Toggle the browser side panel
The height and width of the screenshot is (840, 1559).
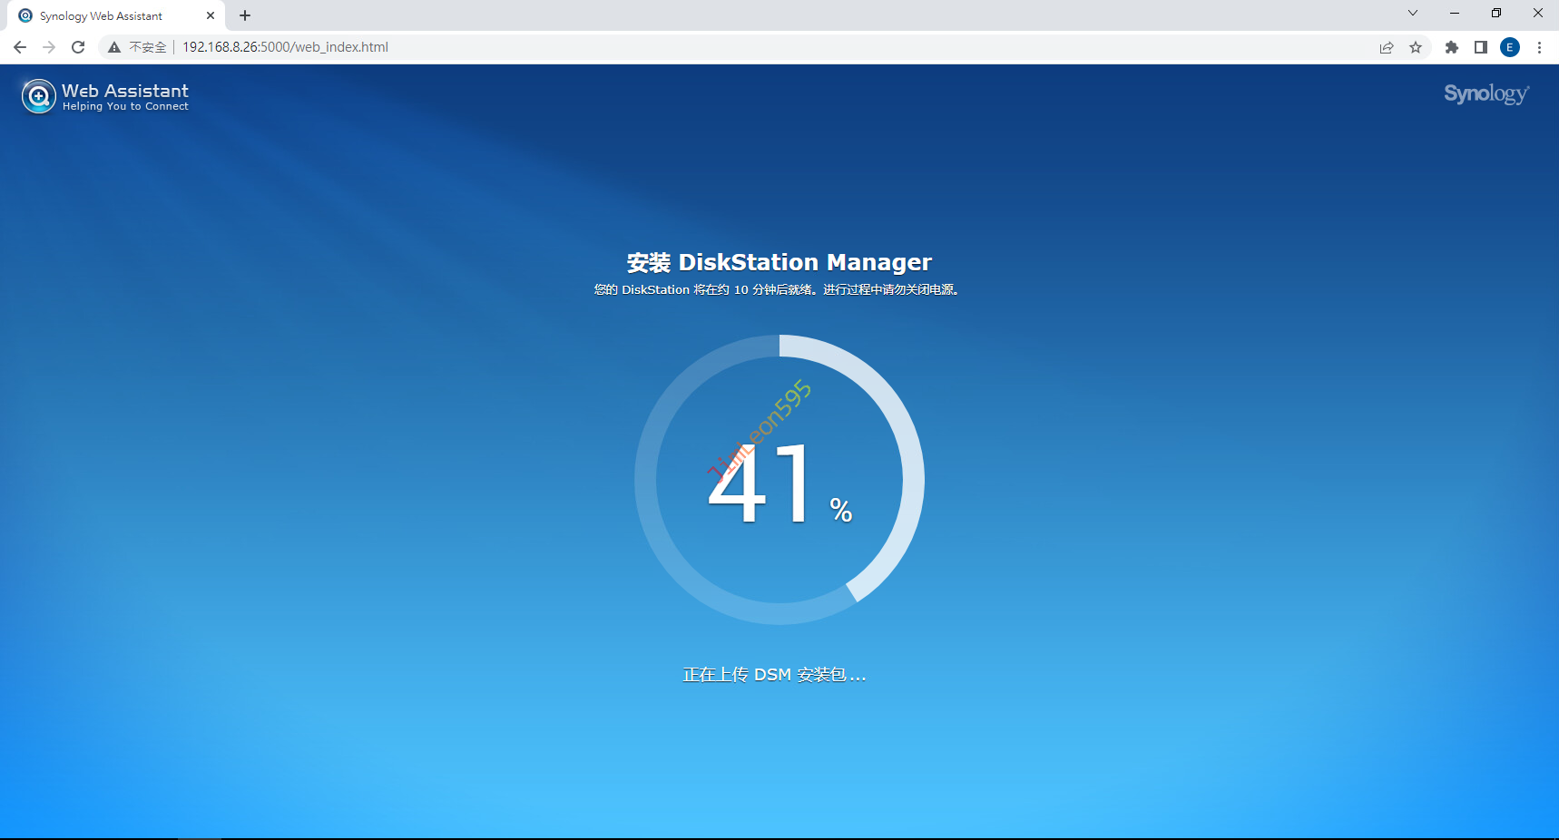tap(1481, 47)
